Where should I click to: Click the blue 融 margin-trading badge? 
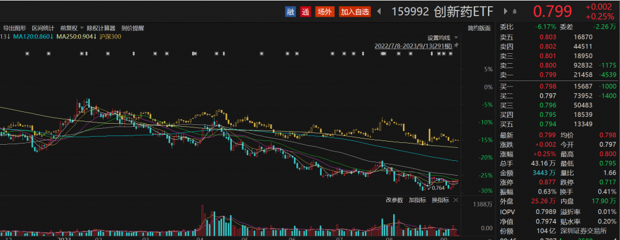coord(290,12)
